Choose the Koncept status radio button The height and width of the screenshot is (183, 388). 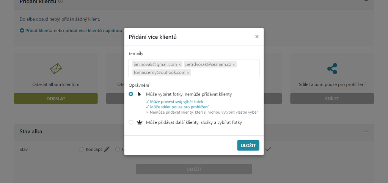(x=81, y=149)
